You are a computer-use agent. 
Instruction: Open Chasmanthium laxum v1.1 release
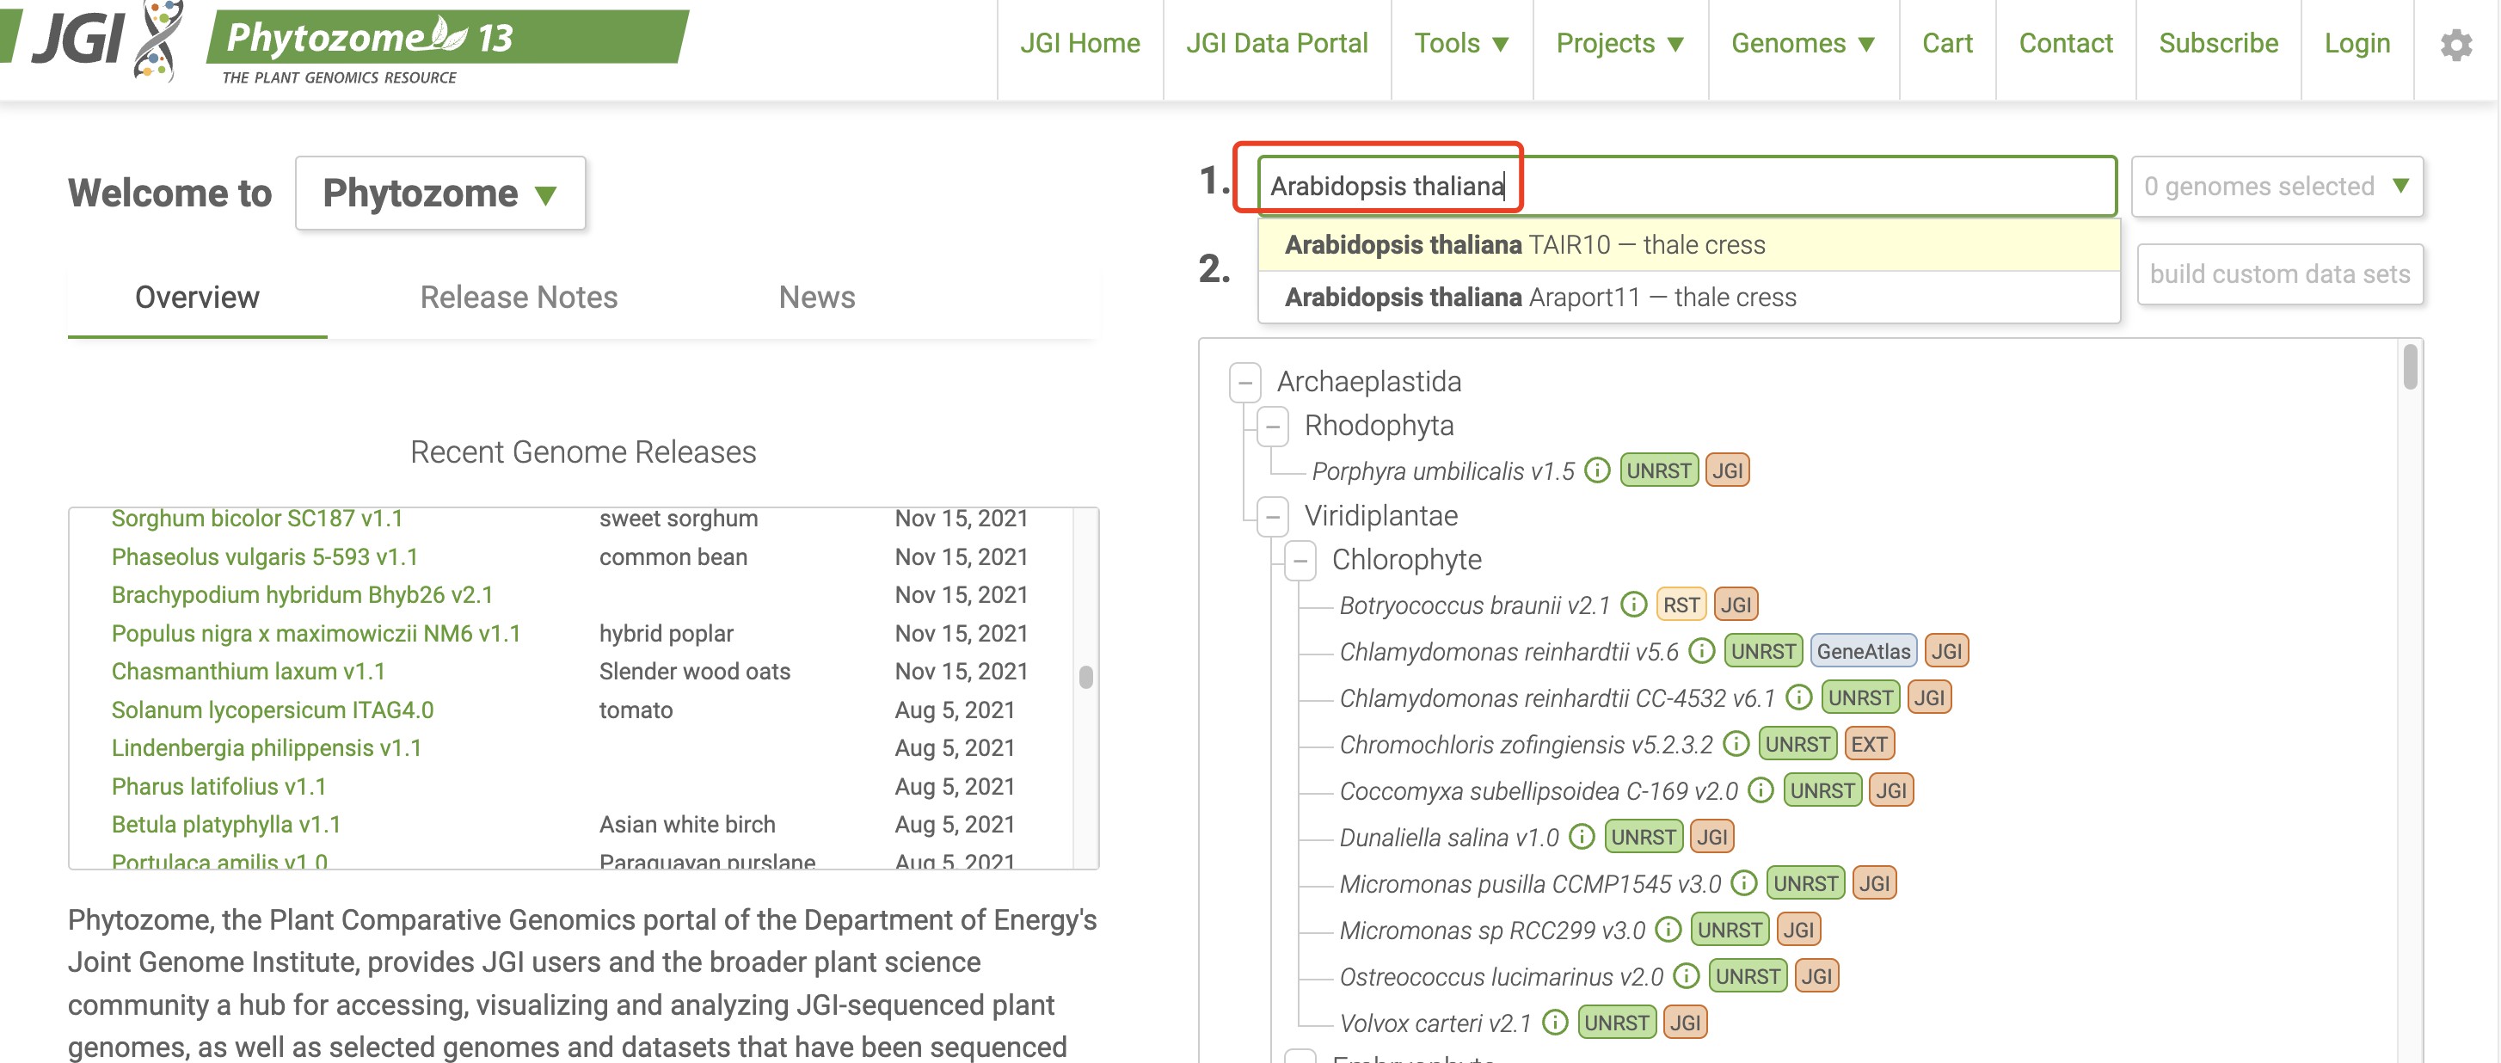(x=248, y=672)
